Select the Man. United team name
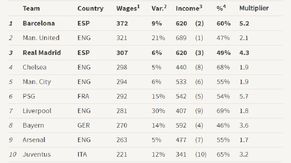 click(x=41, y=38)
